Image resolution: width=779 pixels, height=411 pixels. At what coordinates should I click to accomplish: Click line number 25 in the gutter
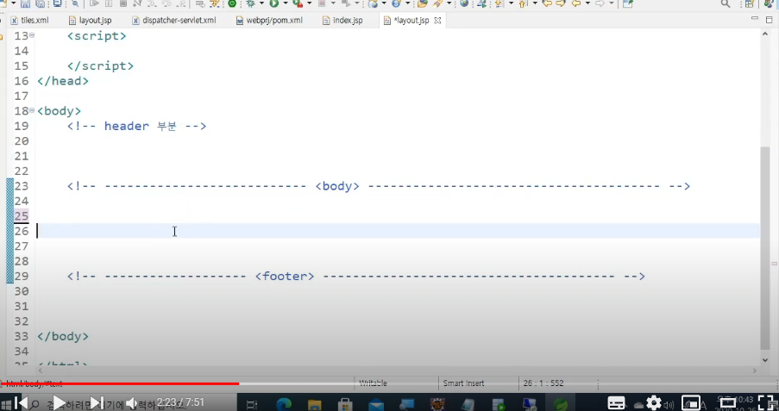[22, 216]
